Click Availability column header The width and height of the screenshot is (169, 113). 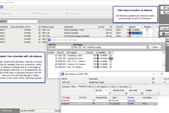[x=102, y=53]
